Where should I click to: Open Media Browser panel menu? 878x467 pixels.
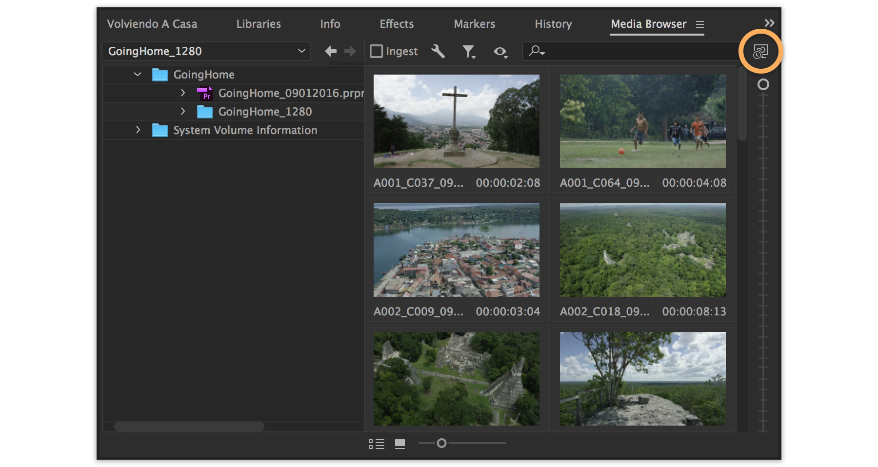click(x=700, y=24)
